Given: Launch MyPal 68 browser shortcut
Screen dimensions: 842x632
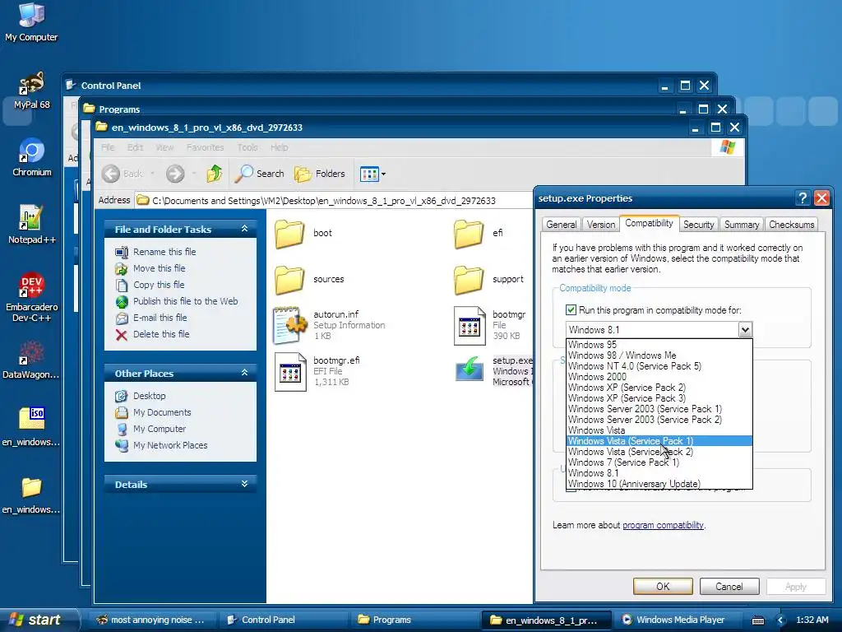Looking at the screenshot, I should [31, 91].
